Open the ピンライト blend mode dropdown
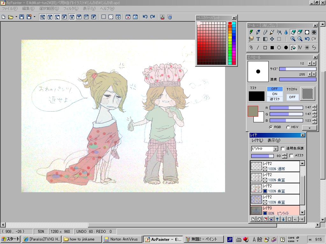326x244 pixels. 275,149
